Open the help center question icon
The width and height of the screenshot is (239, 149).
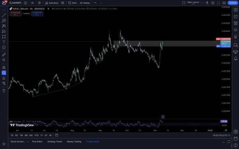click(x=236, y=145)
